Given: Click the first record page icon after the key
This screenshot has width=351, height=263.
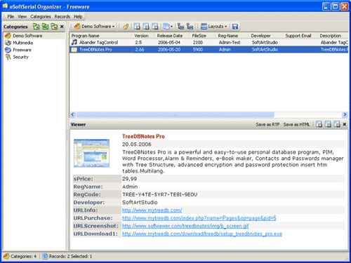Looking at the screenshot, I should (x=137, y=27).
